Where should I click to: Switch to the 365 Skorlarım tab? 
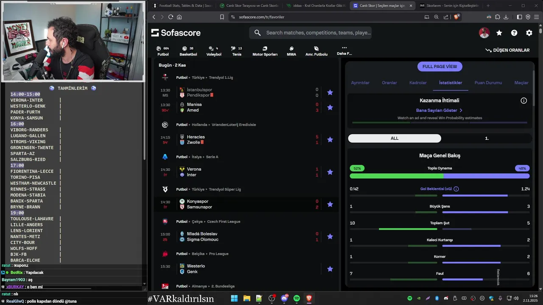click(x=449, y=6)
